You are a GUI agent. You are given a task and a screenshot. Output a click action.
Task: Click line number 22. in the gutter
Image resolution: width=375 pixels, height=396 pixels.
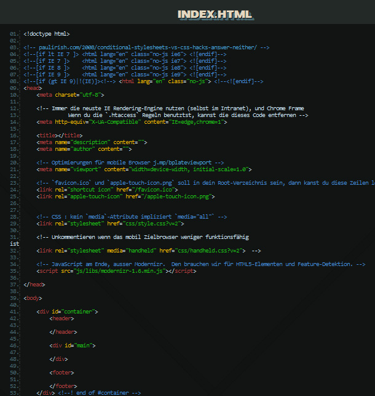[x=14, y=176]
